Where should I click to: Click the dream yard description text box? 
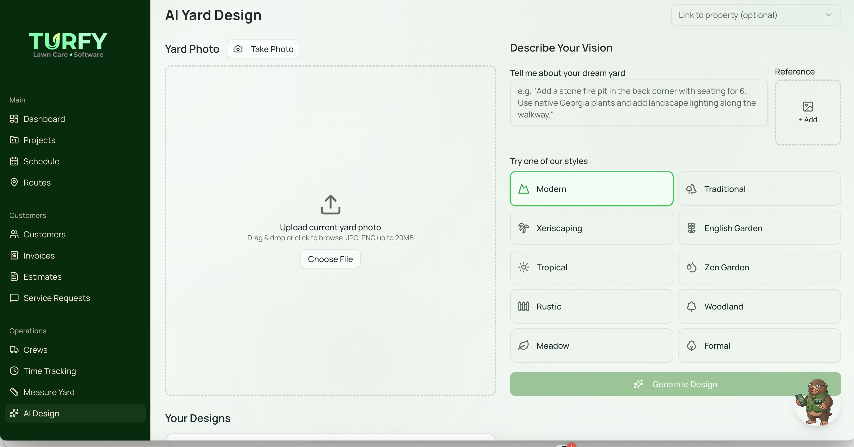pos(638,102)
